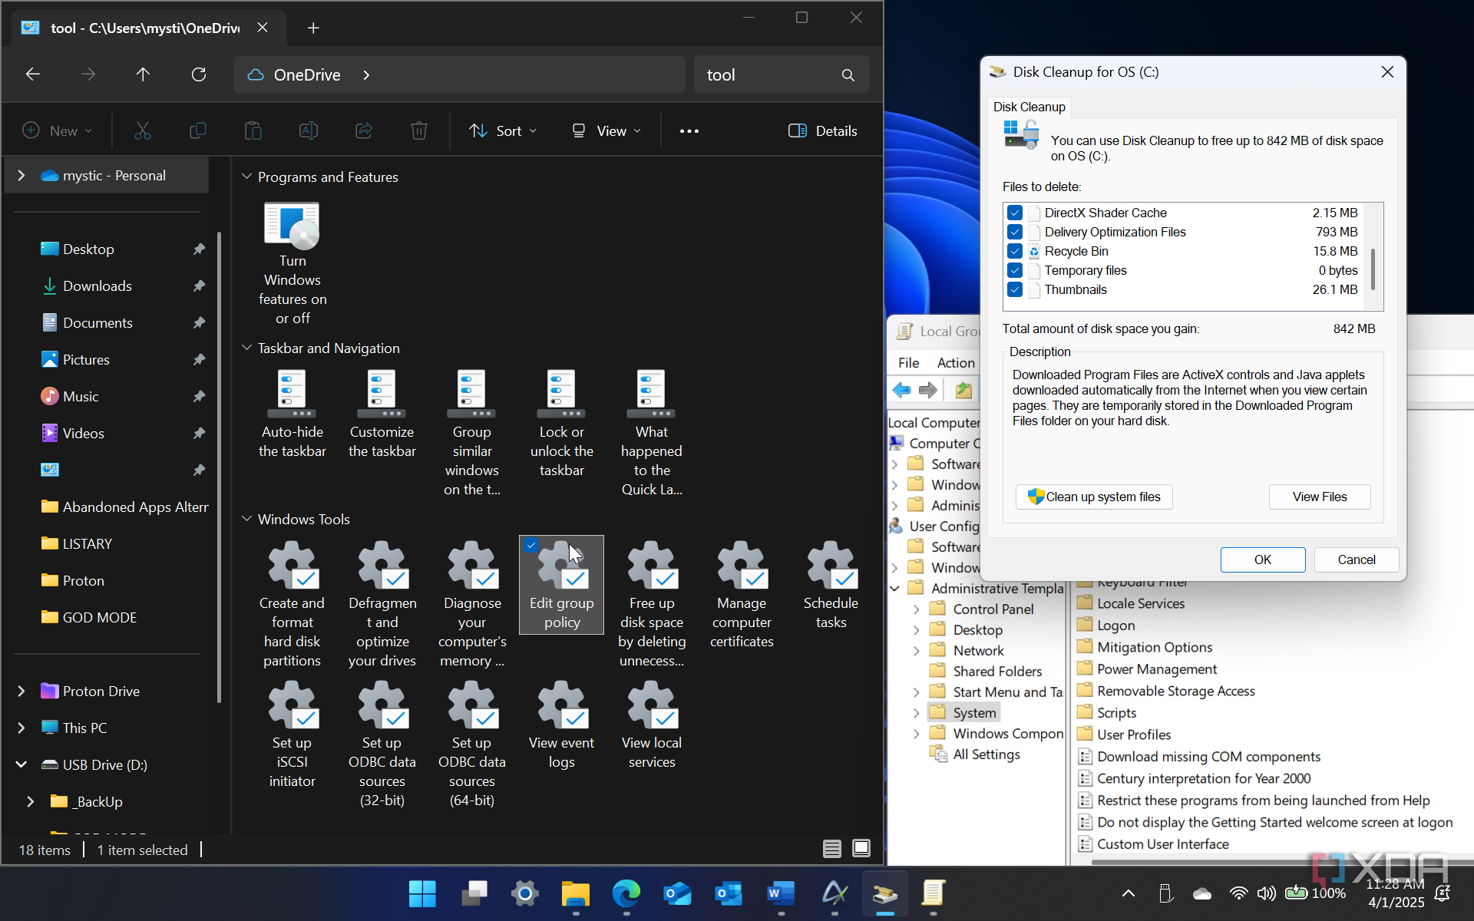Screen dimensions: 1474x921
Task: Collapse the Windows Tools group
Action: pyautogui.click(x=247, y=519)
